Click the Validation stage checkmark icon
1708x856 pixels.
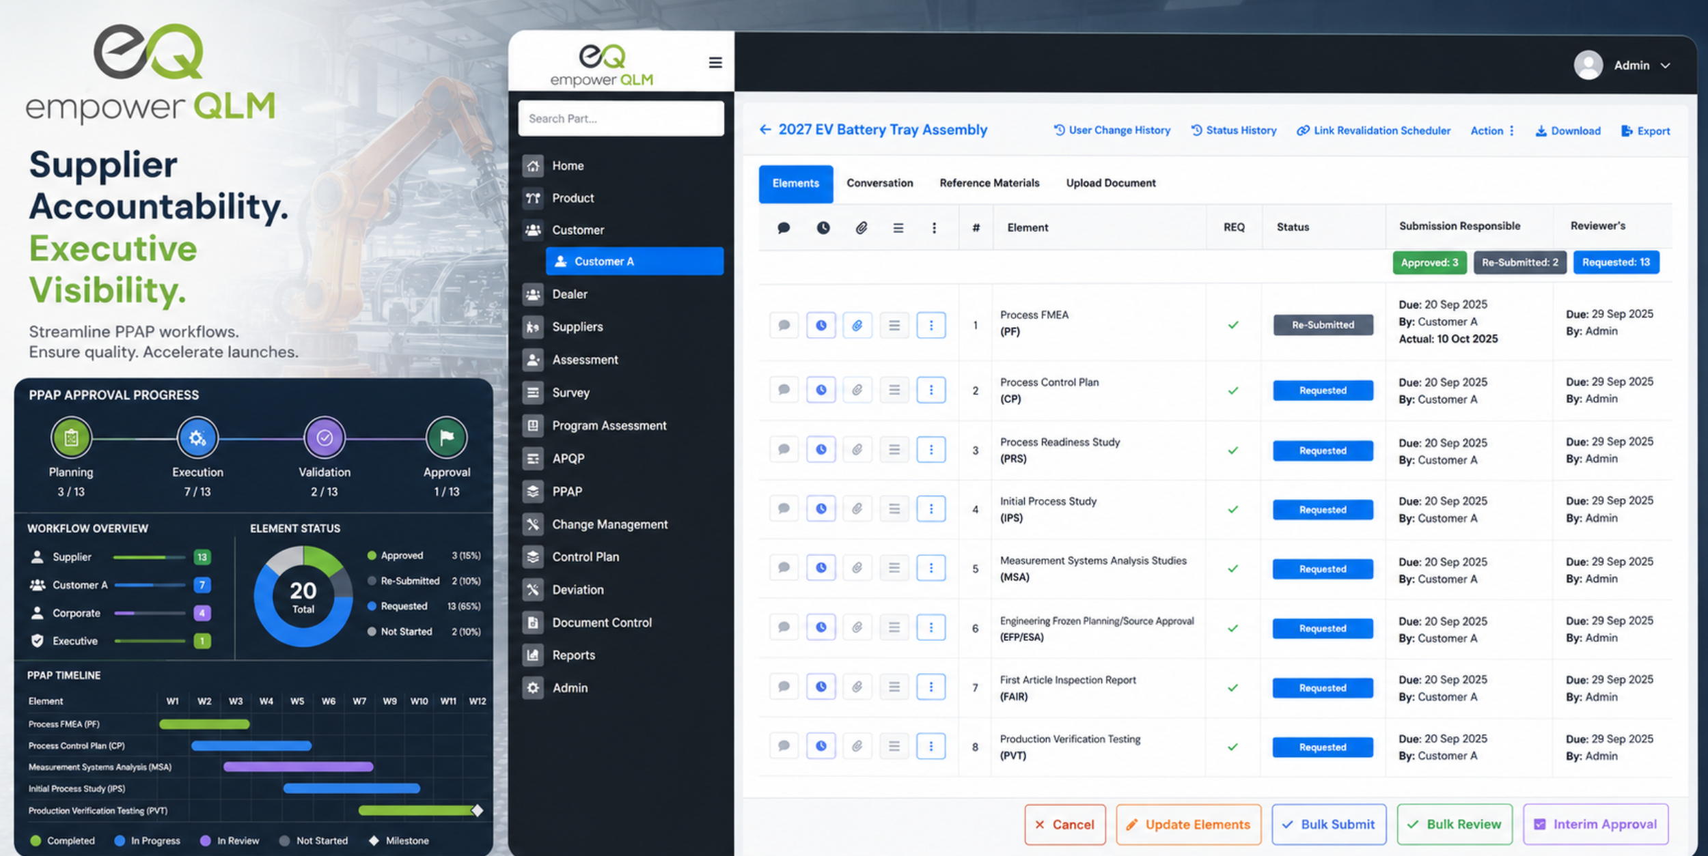(325, 438)
